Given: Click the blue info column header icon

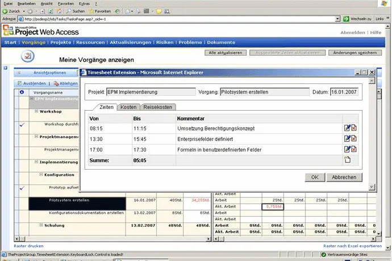Looking at the screenshot, I should (22, 92).
